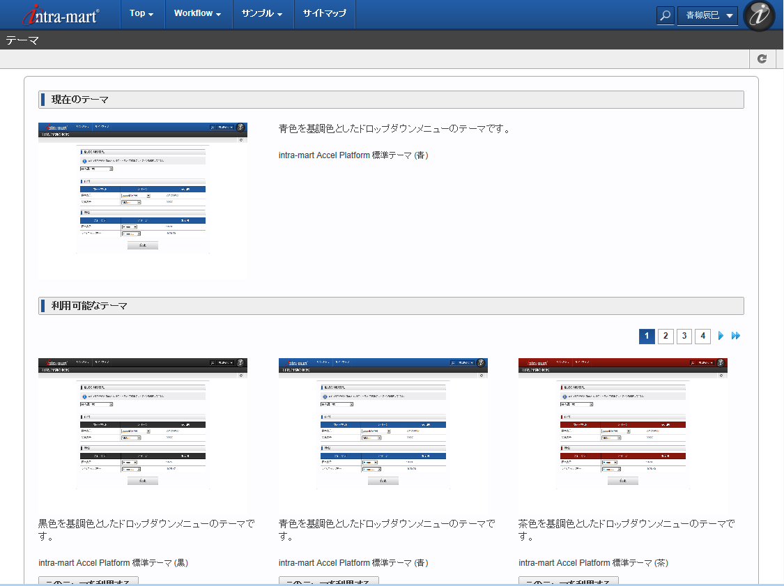Expand the Top menu dropdown
Screen dimensions: 784x586
141,14
